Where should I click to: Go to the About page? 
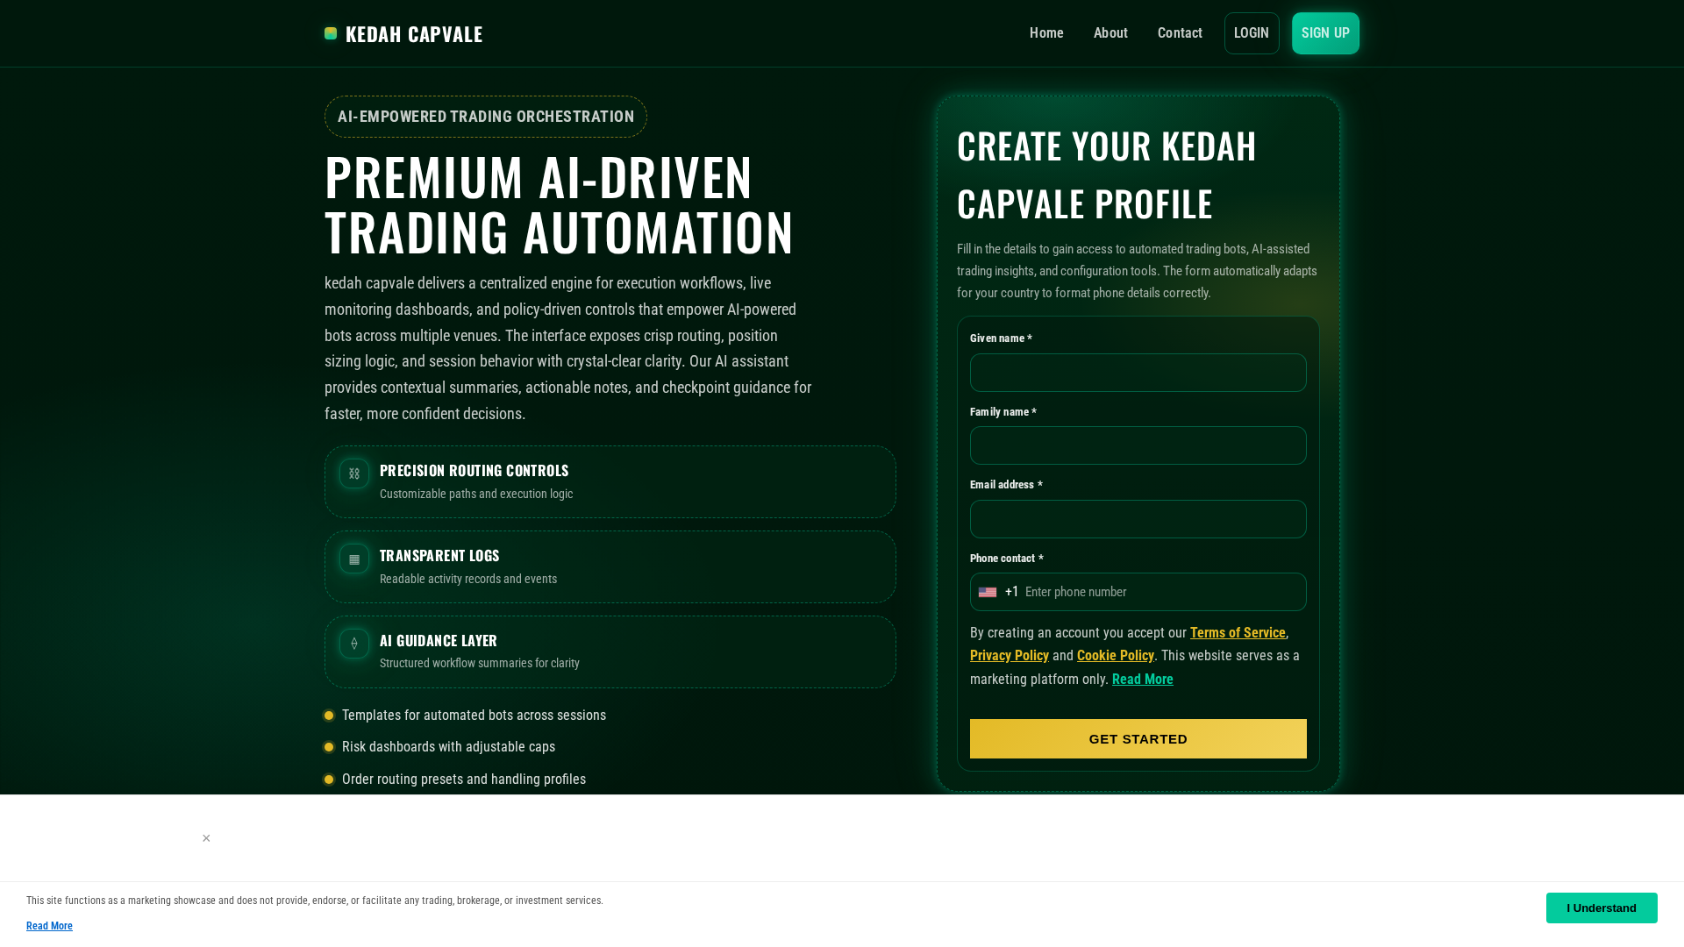coord(1110,33)
